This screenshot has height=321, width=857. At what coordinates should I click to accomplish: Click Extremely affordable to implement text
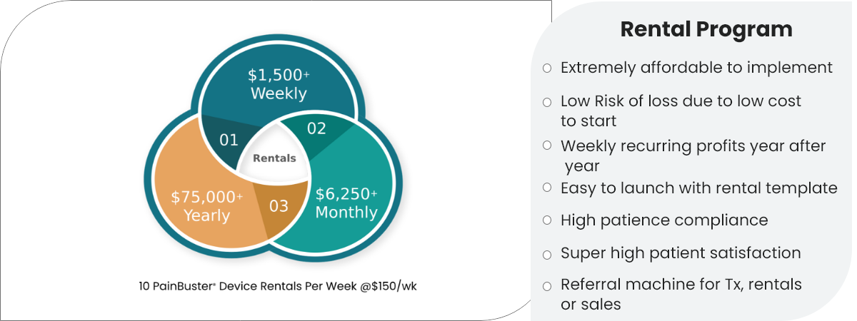point(696,68)
